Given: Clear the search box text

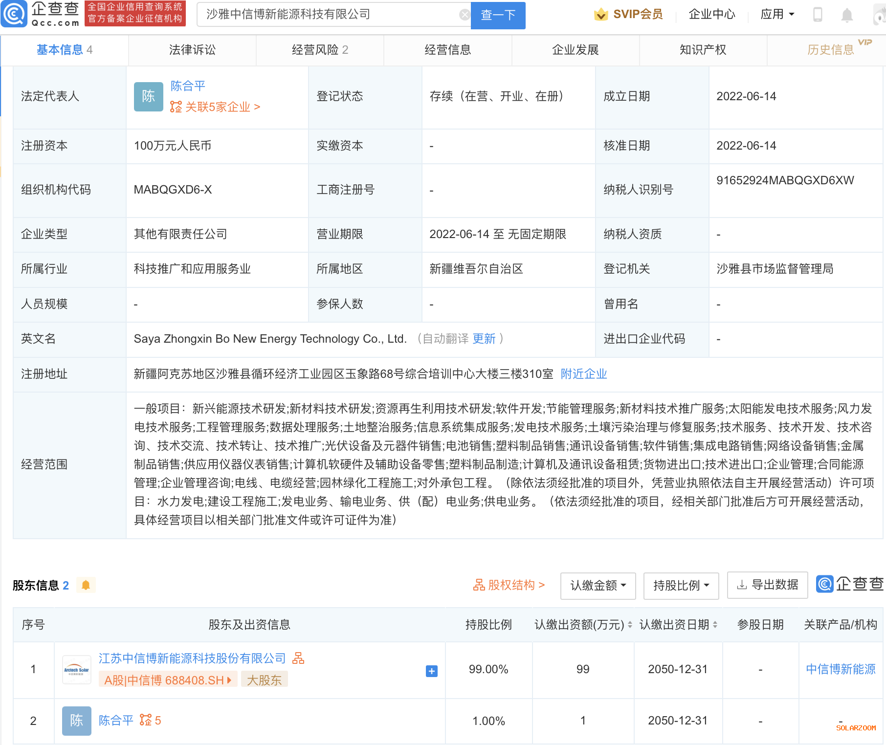Looking at the screenshot, I should (x=465, y=15).
